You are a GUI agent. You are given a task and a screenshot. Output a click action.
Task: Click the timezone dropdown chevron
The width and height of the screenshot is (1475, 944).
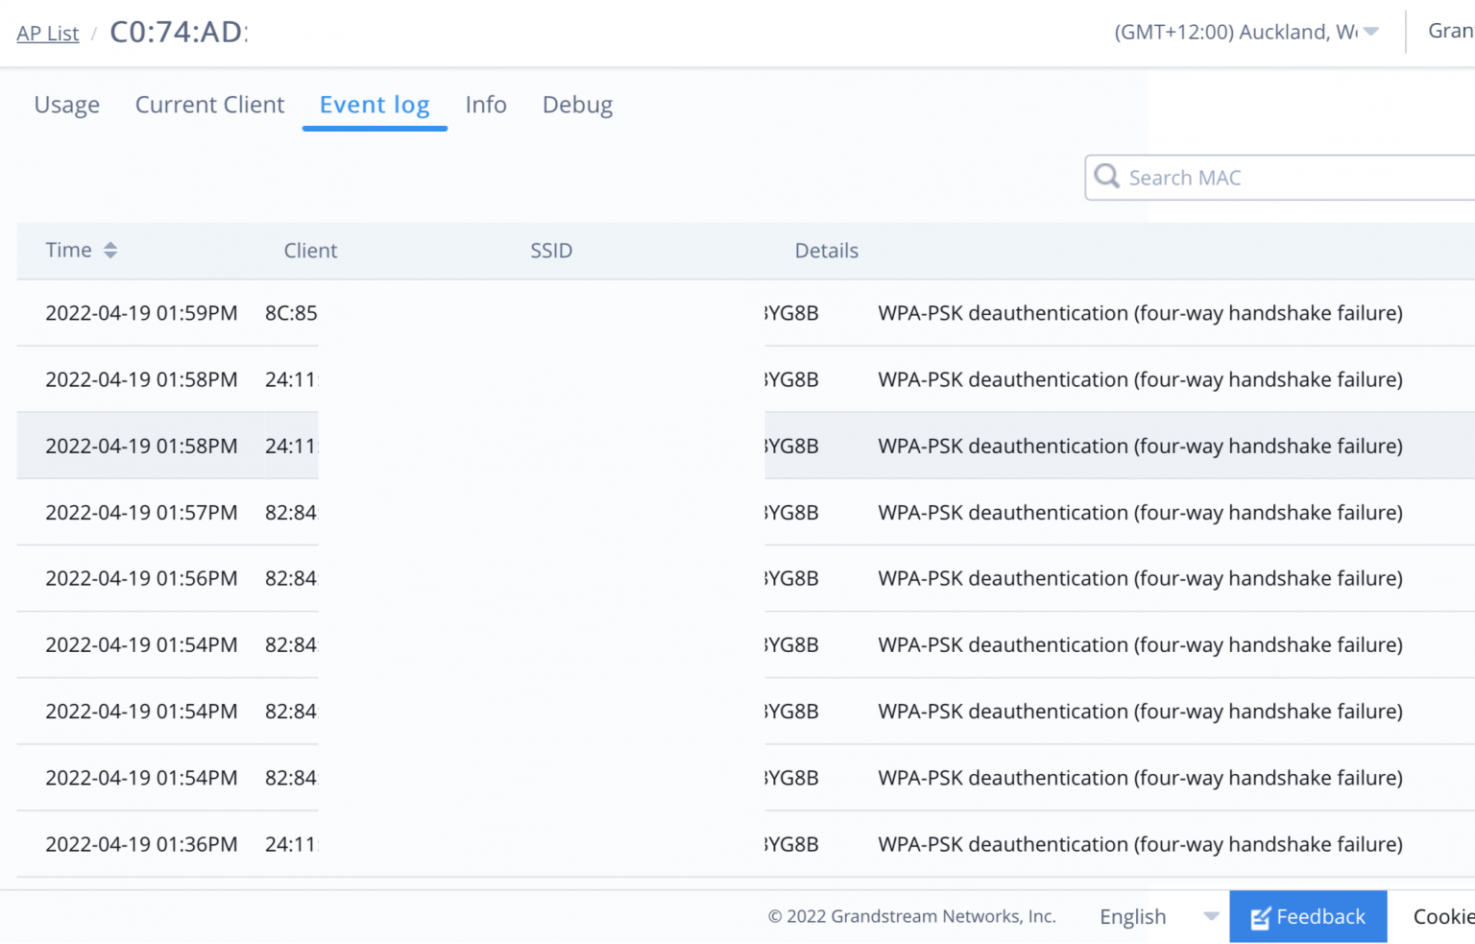(1372, 33)
